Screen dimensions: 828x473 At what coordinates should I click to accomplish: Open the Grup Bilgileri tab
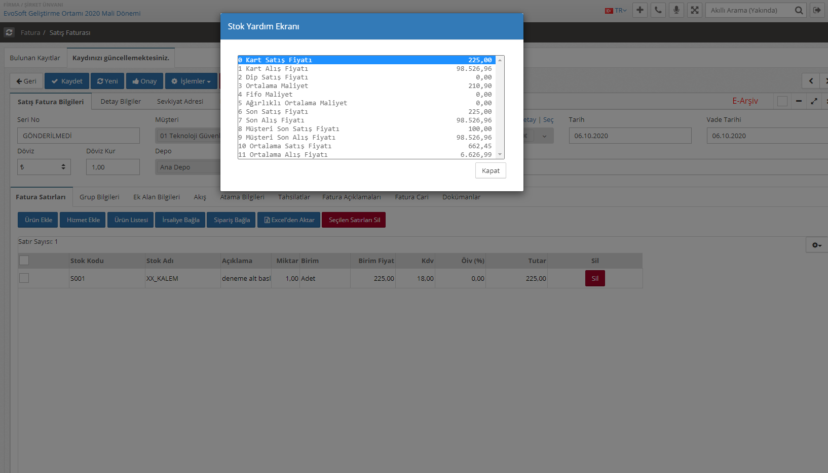[99, 197]
